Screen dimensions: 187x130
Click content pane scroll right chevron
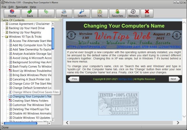pyautogui.click(x=178, y=123)
